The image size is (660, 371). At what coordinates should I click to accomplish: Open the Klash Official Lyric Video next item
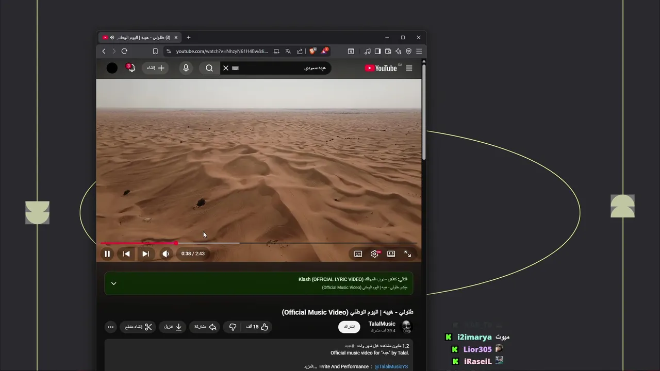click(353, 279)
